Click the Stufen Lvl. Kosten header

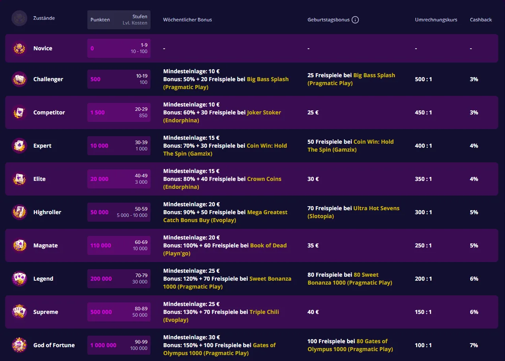click(x=135, y=20)
